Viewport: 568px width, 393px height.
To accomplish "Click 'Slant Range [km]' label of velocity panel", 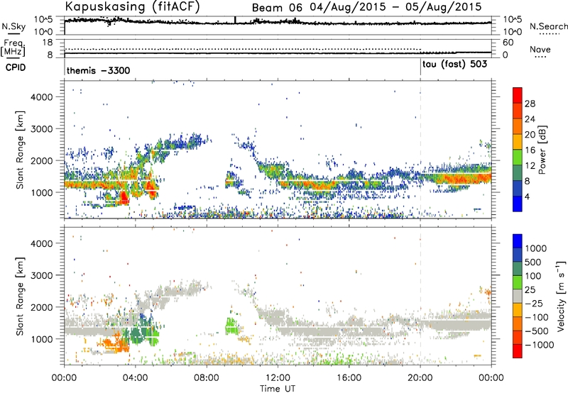I will pos(20,297).
